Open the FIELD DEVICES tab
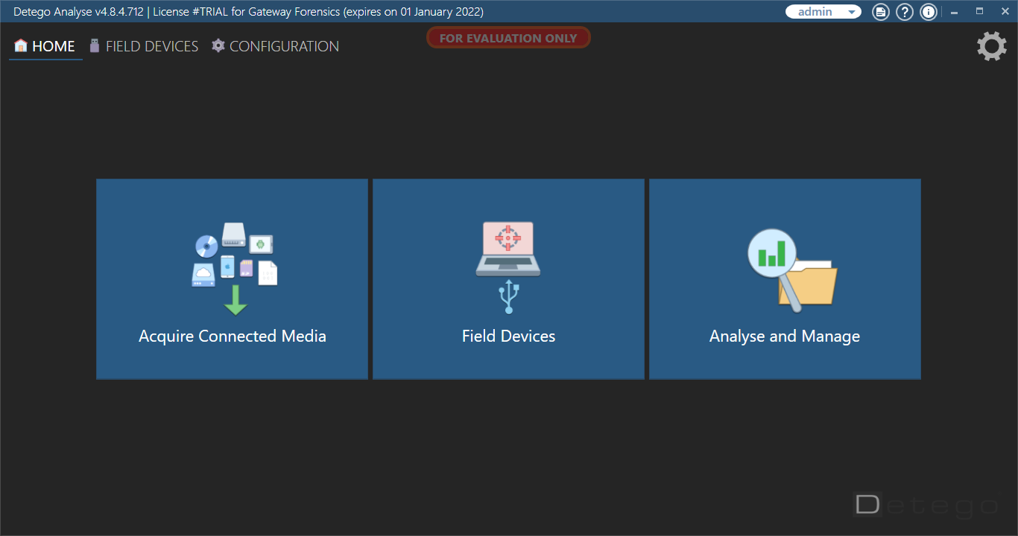This screenshot has width=1018, height=536. (144, 46)
